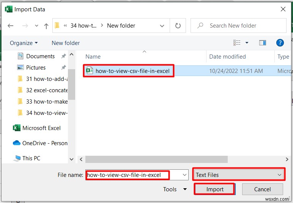Click the horizontal scroll right arrow

[x=287, y=159]
